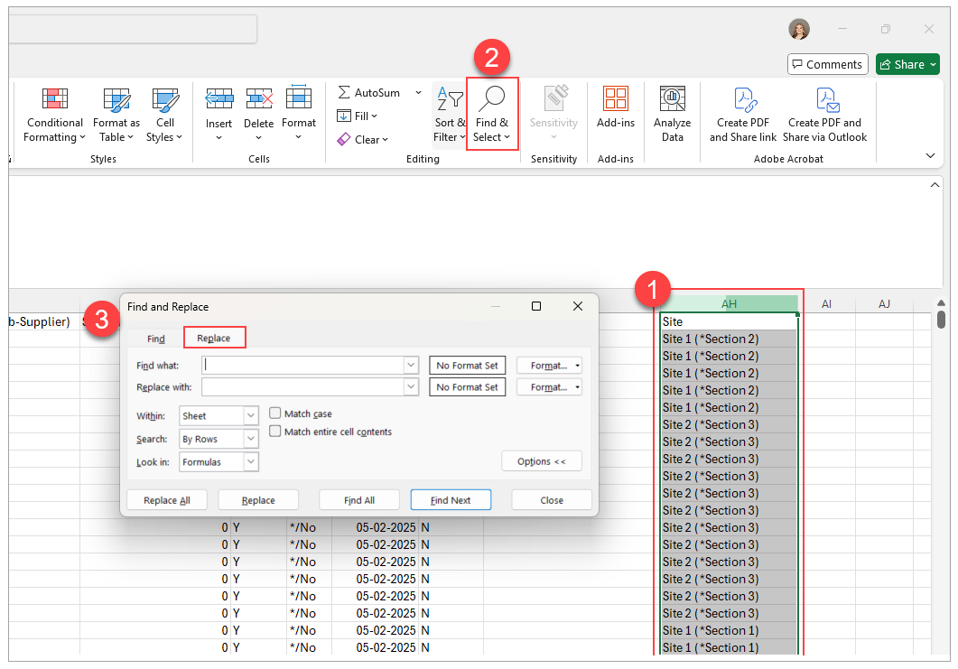Enable Match entire cell contents checkbox

click(274, 432)
